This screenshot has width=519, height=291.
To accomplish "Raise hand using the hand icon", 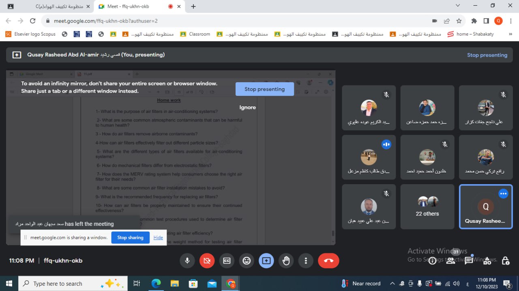I will click(x=286, y=261).
